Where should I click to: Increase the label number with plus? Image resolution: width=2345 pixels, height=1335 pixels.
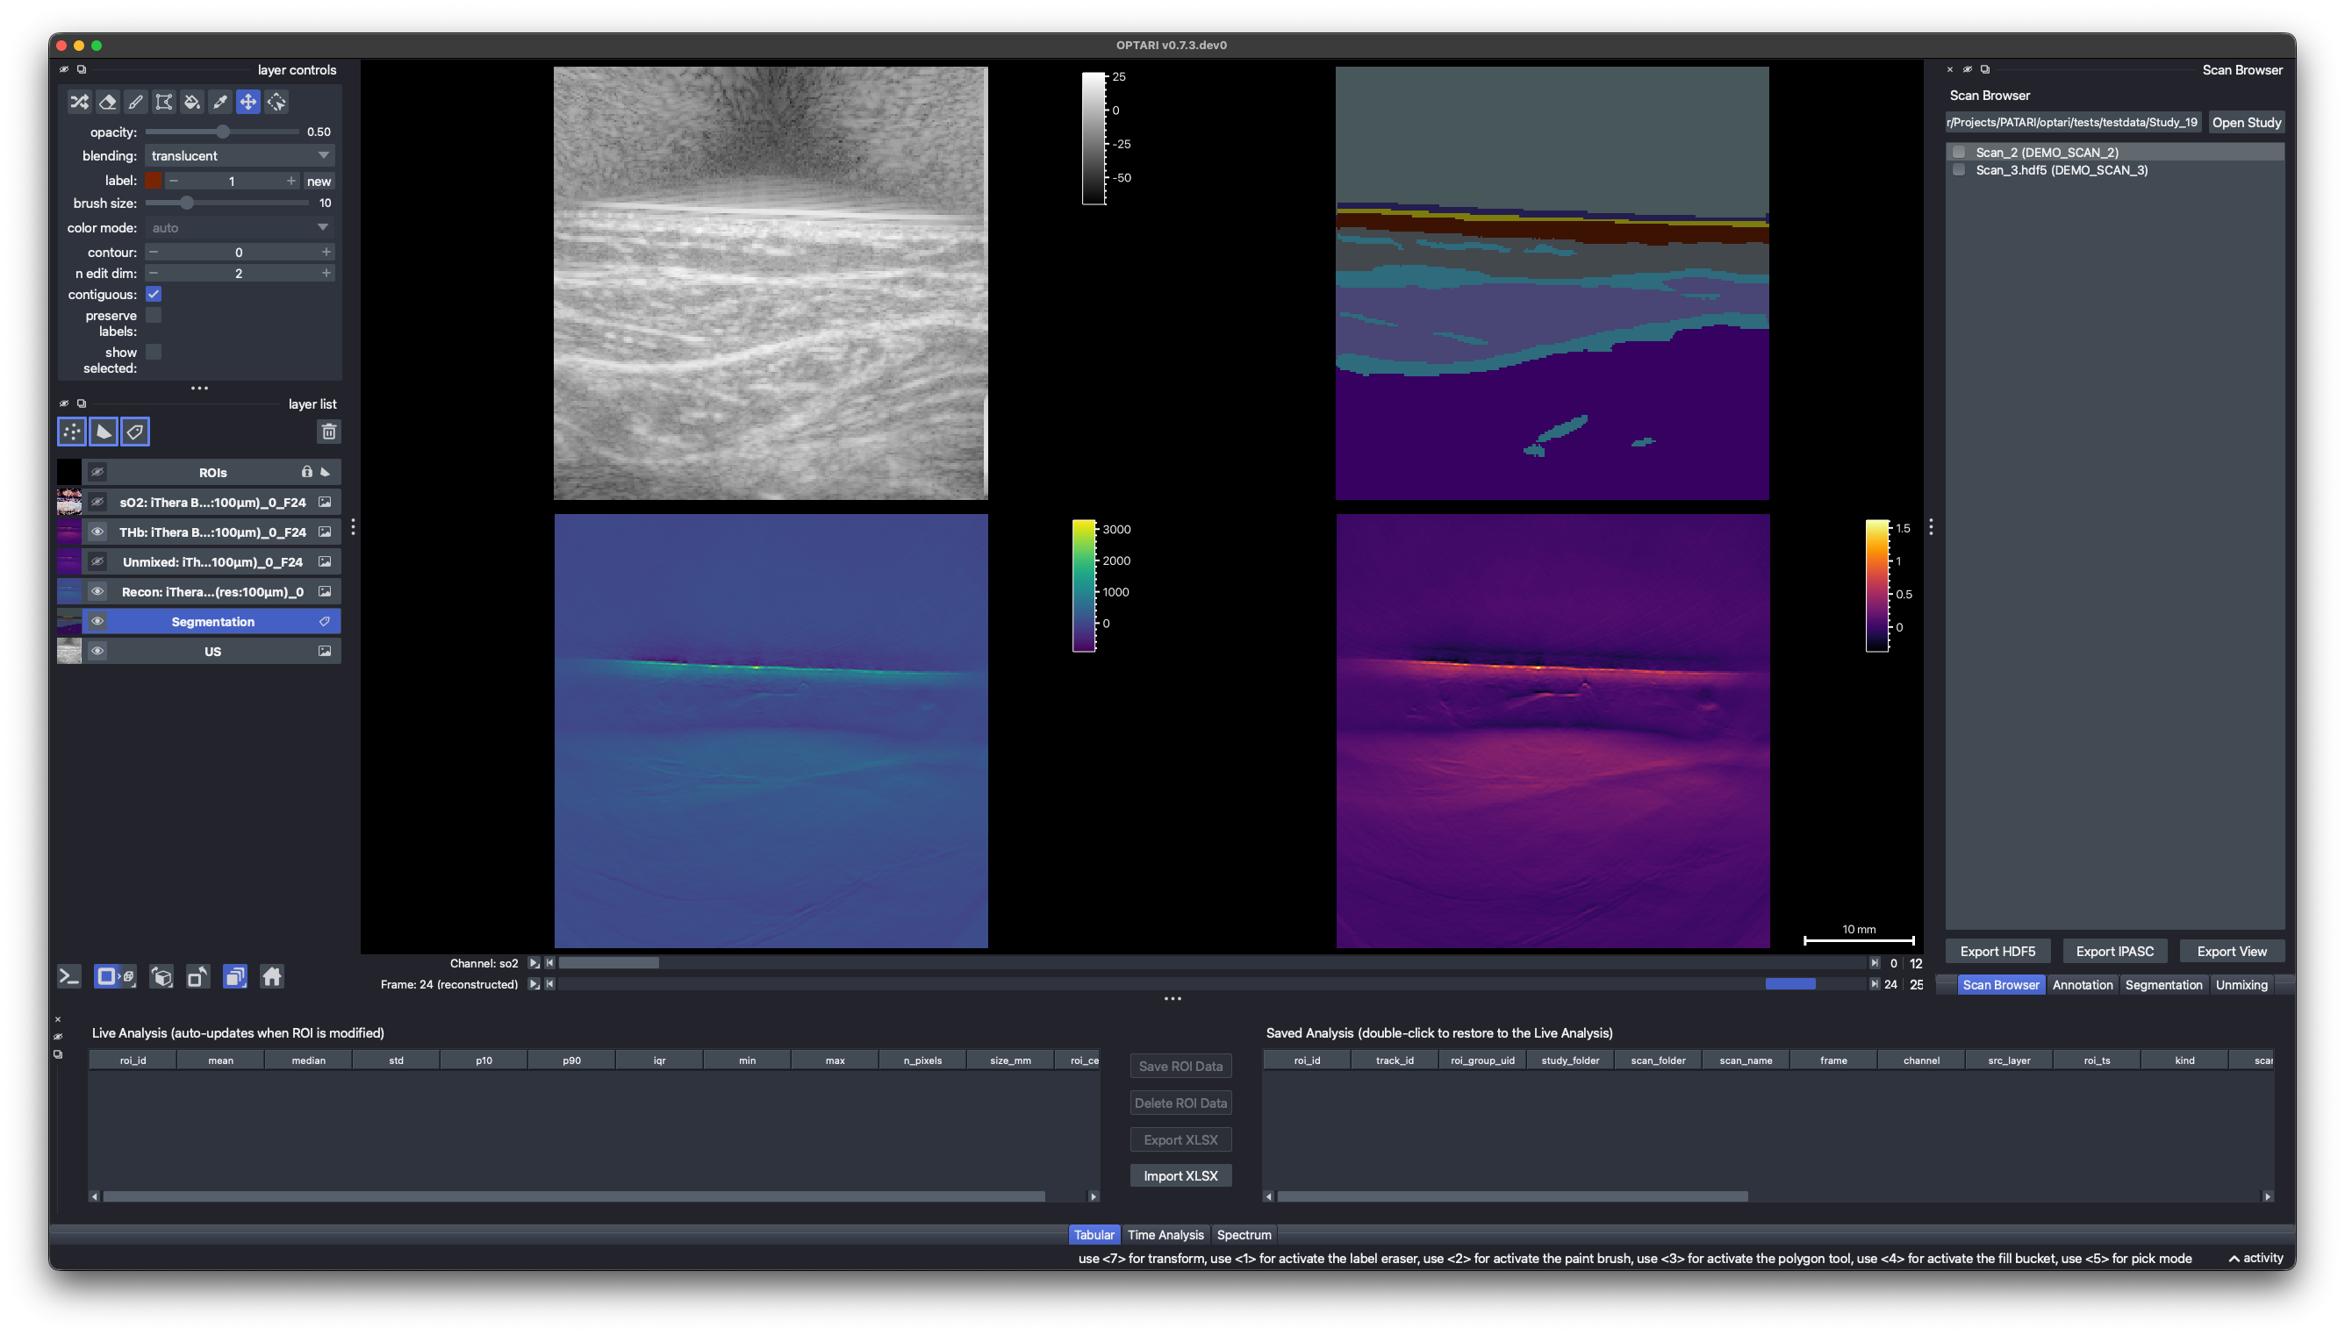290,181
